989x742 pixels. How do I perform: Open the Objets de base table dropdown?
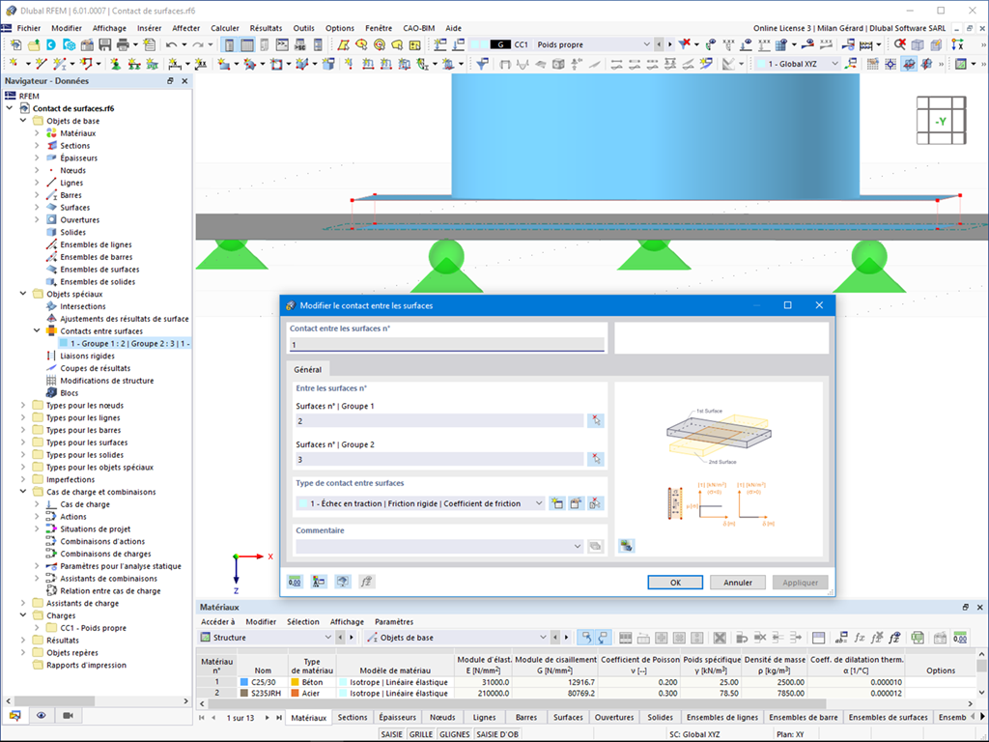click(543, 638)
